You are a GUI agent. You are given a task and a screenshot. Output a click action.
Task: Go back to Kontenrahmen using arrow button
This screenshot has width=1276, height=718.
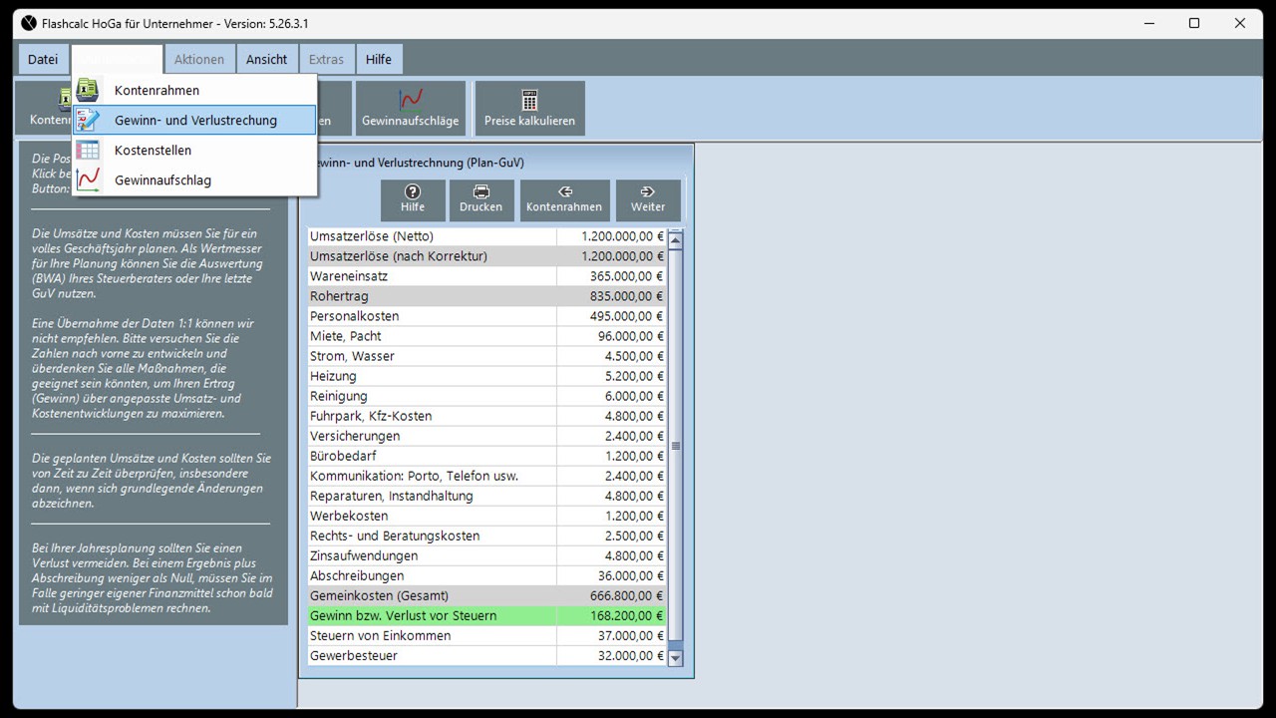[x=564, y=199]
